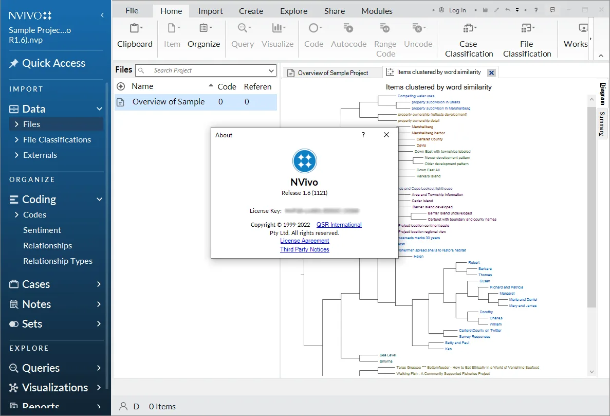The image size is (610, 416).
Task: Click the Item ribbon button
Action: coord(172,36)
